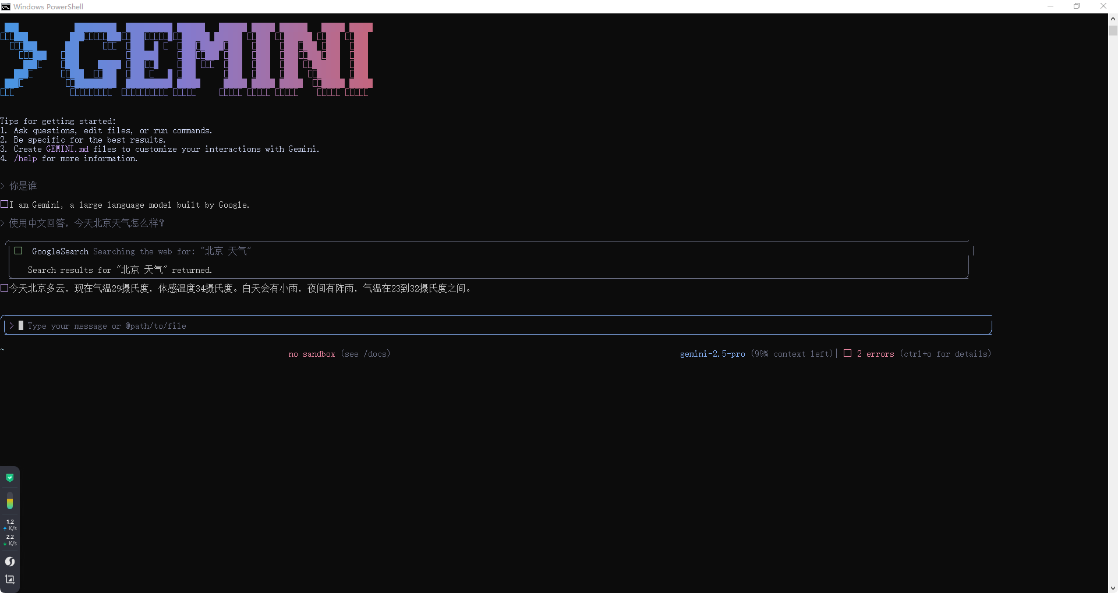Click the 'GEMINI.md' highlighted text
1118x593 pixels.
tap(67, 149)
